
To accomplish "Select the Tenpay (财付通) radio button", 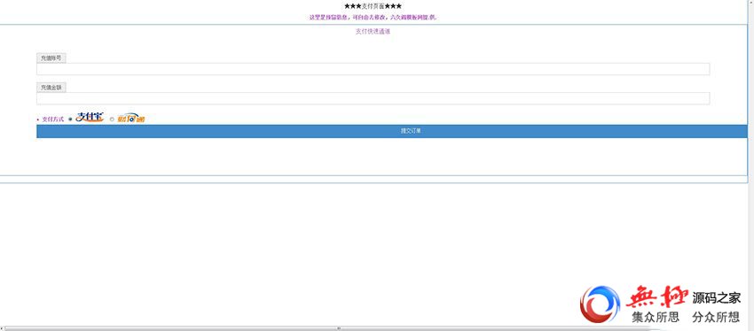I will (112, 119).
